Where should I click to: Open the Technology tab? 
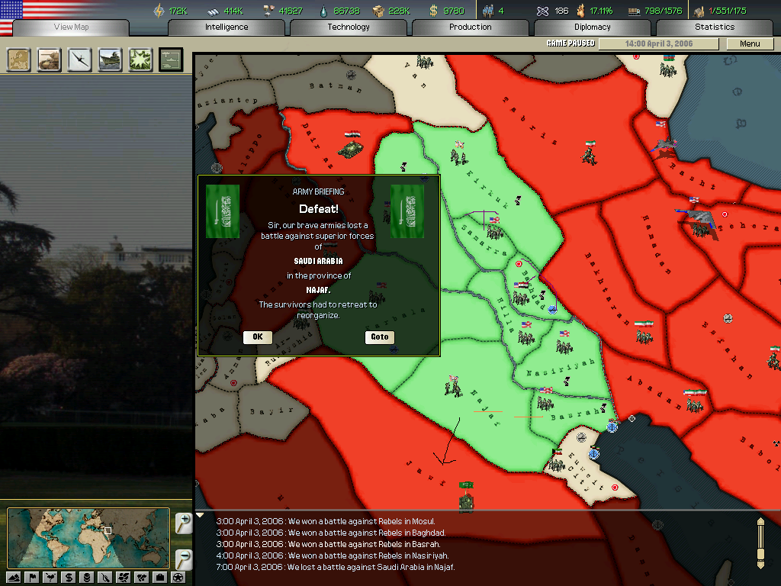[x=349, y=27]
